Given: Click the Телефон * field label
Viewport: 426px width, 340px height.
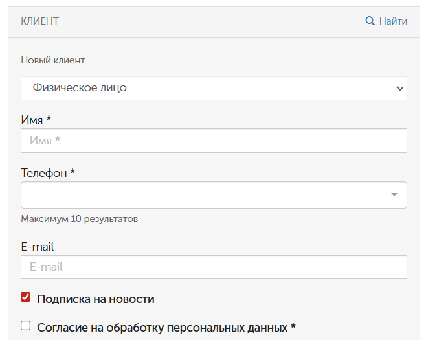Looking at the screenshot, I should pyautogui.click(x=48, y=173).
